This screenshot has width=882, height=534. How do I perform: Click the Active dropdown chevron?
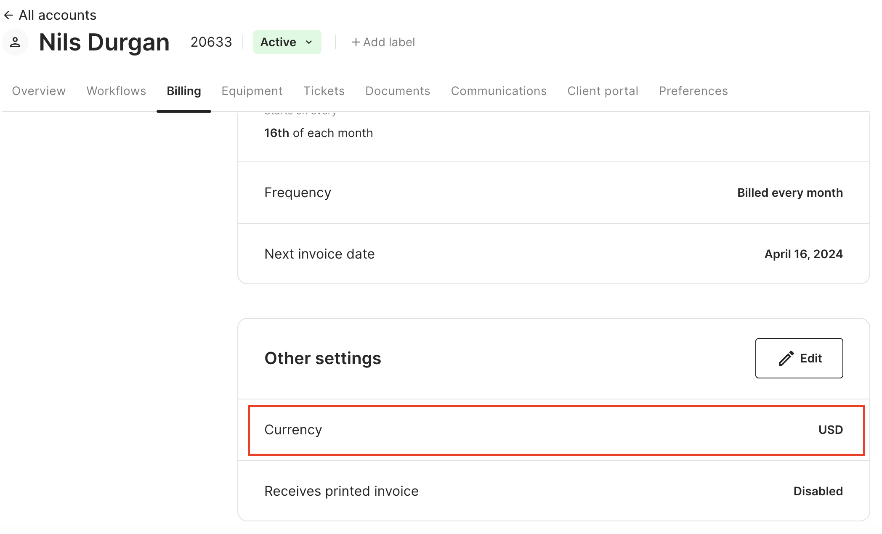click(309, 42)
